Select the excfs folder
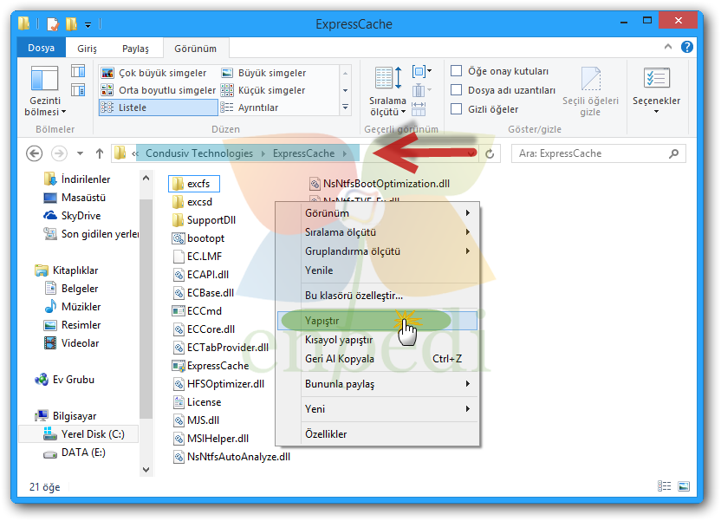Screen dimensions: 721x521 193,184
